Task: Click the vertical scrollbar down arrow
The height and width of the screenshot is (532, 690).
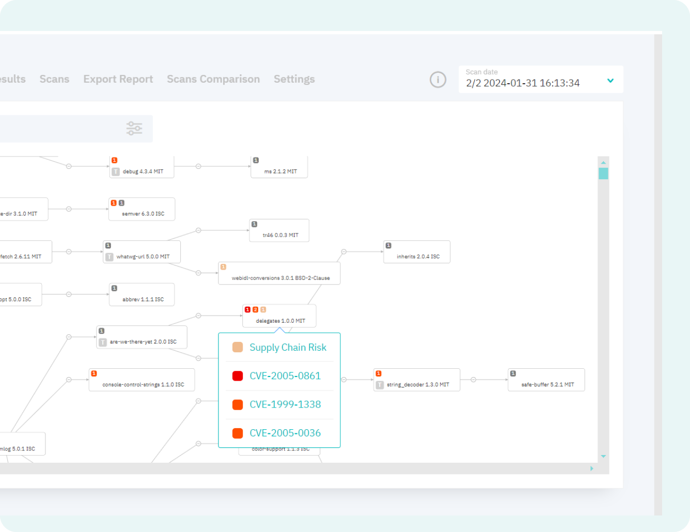Action: tap(603, 457)
